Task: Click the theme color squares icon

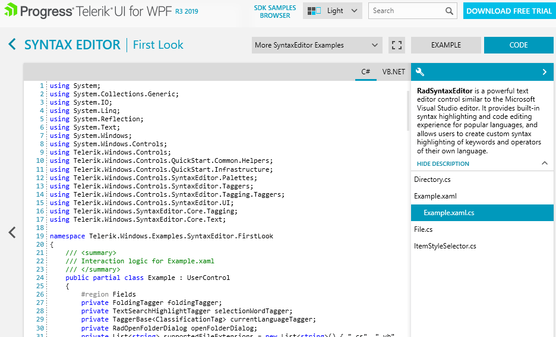Action: click(314, 11)
